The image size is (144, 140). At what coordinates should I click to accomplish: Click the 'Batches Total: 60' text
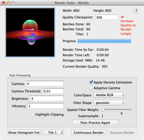[x=76, y=29]
